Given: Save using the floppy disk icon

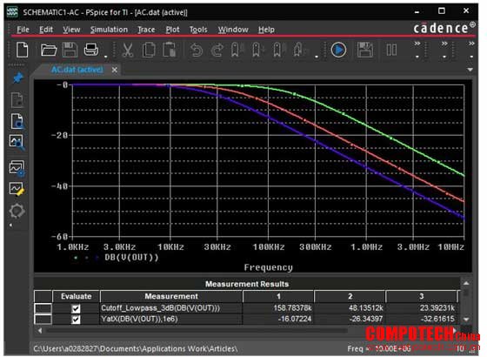Looking at the screenshot, I should 70,50.
